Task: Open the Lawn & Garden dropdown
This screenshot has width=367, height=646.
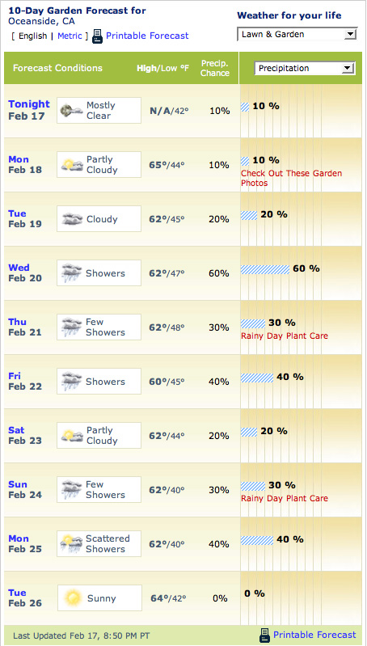Action: [297, 34]
